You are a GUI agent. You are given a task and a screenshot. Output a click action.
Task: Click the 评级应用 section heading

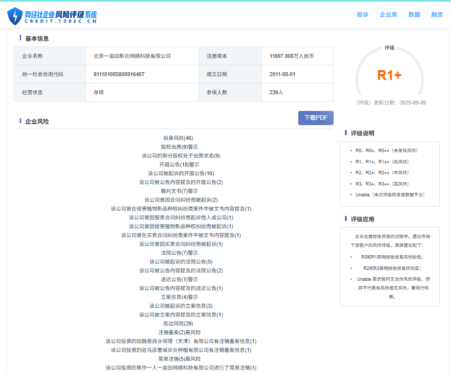pos(363,219)
